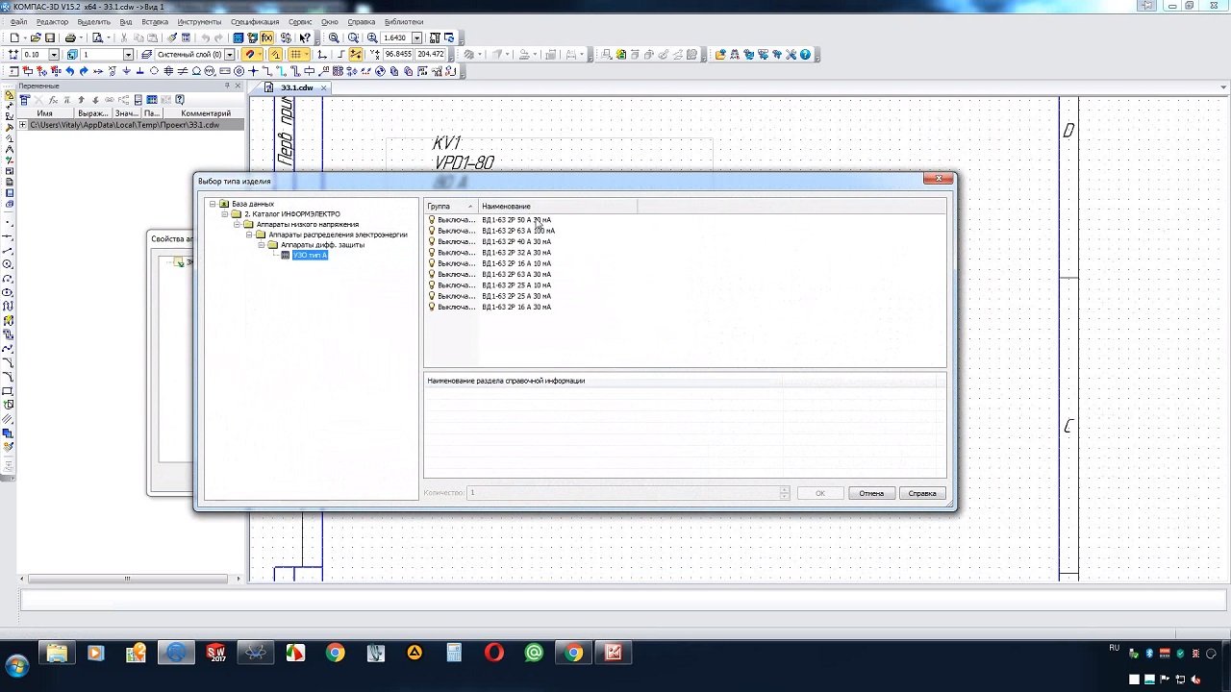Click the Save document icon
The image size is (1231, 692).
coord(49,37)
